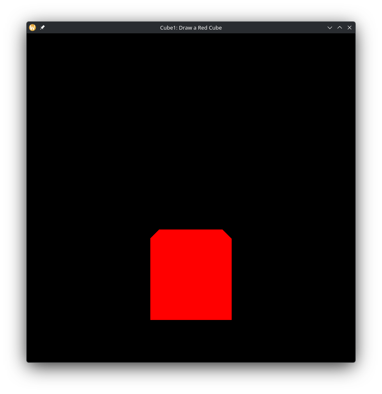382x394 pixels.
Task: Click the "Cube1: Draw a Red Cube" title text
Action: point(191,28)
